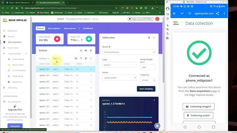Open the CSV Wizard tab
Viewport: 237px width, 133px height.
(88, 28)
